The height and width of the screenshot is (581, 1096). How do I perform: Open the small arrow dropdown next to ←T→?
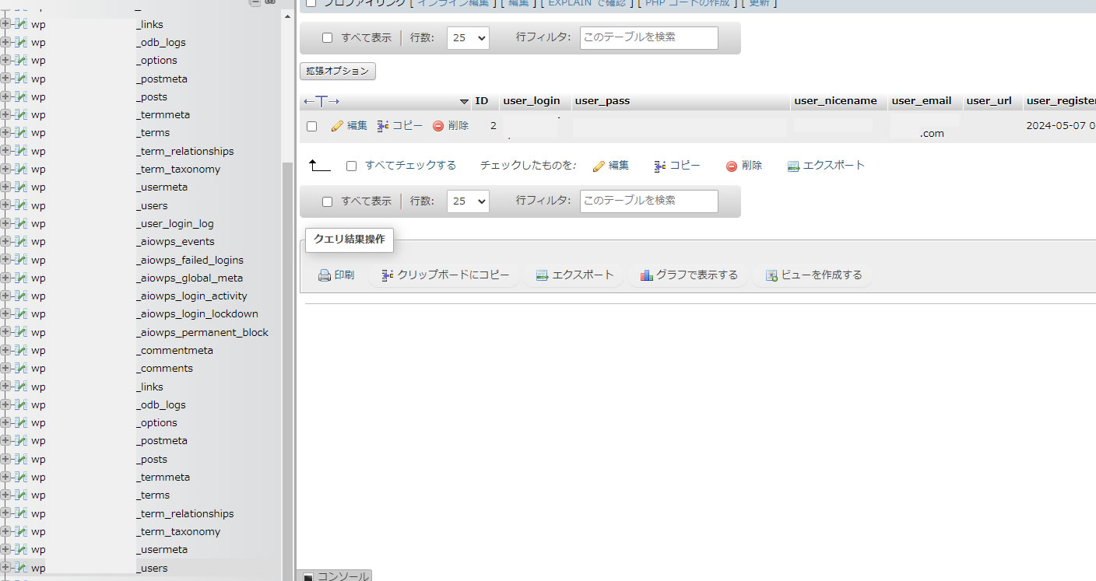point(465,102)
